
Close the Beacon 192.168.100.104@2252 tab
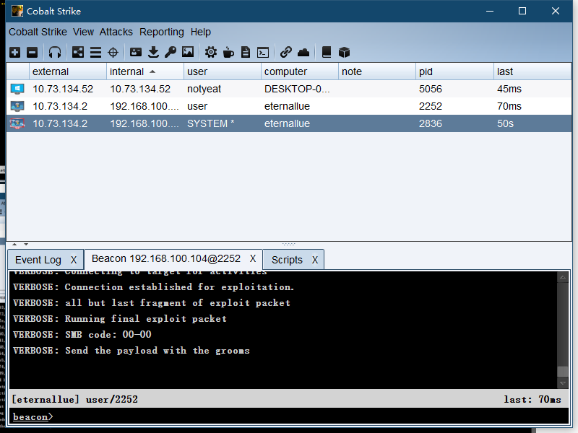click(x=253, y=258)
